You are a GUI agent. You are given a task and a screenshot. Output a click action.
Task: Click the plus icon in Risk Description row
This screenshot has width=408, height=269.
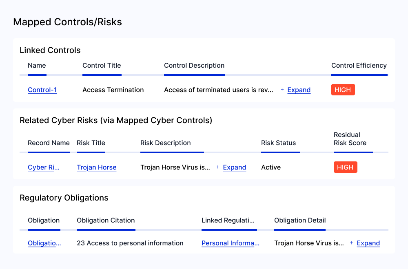click(217, 167)
